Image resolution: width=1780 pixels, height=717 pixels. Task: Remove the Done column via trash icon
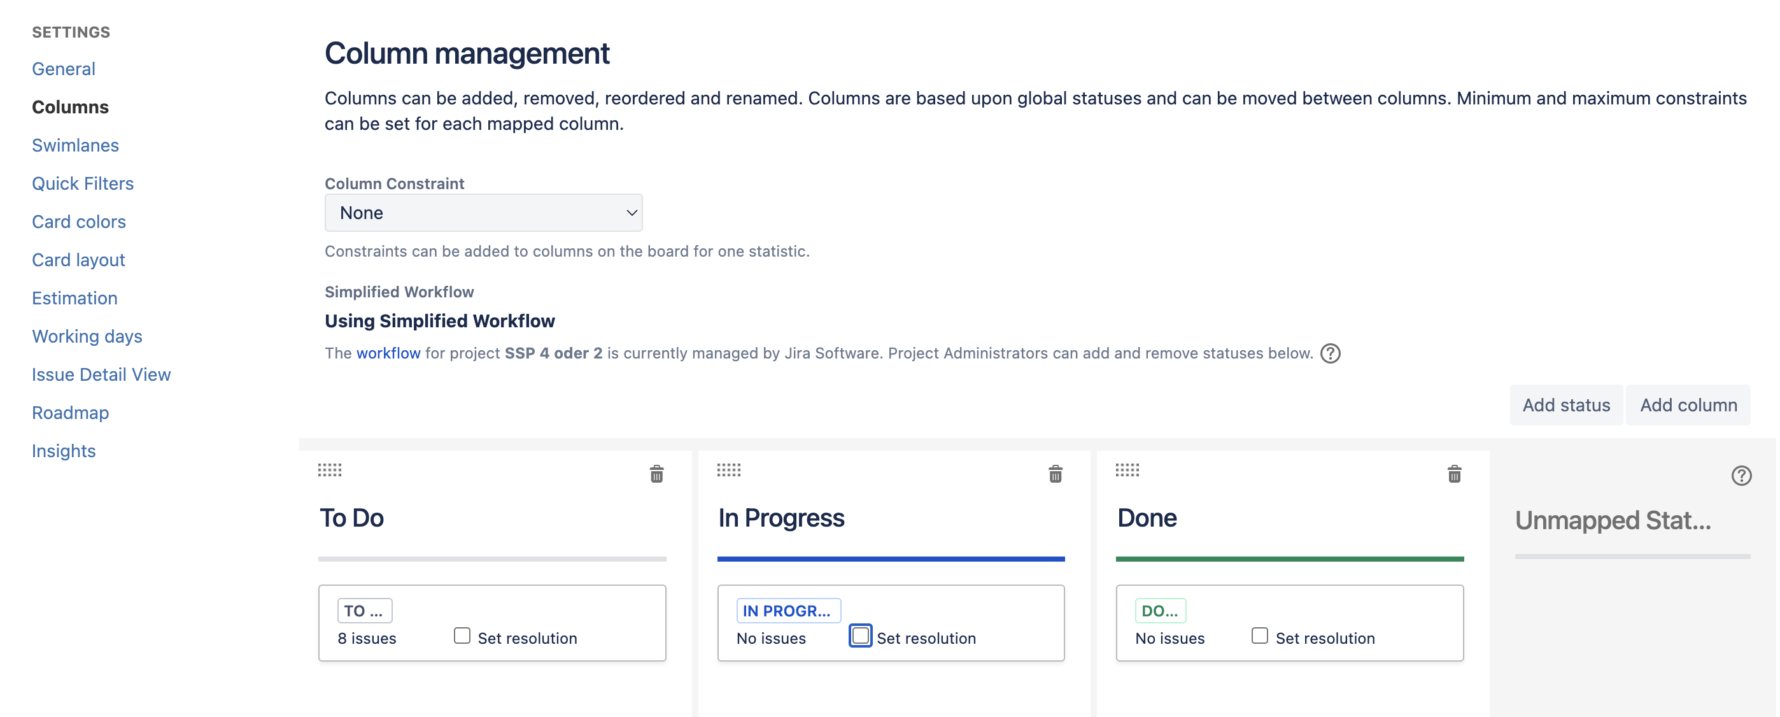click(x=1454, y=474)
